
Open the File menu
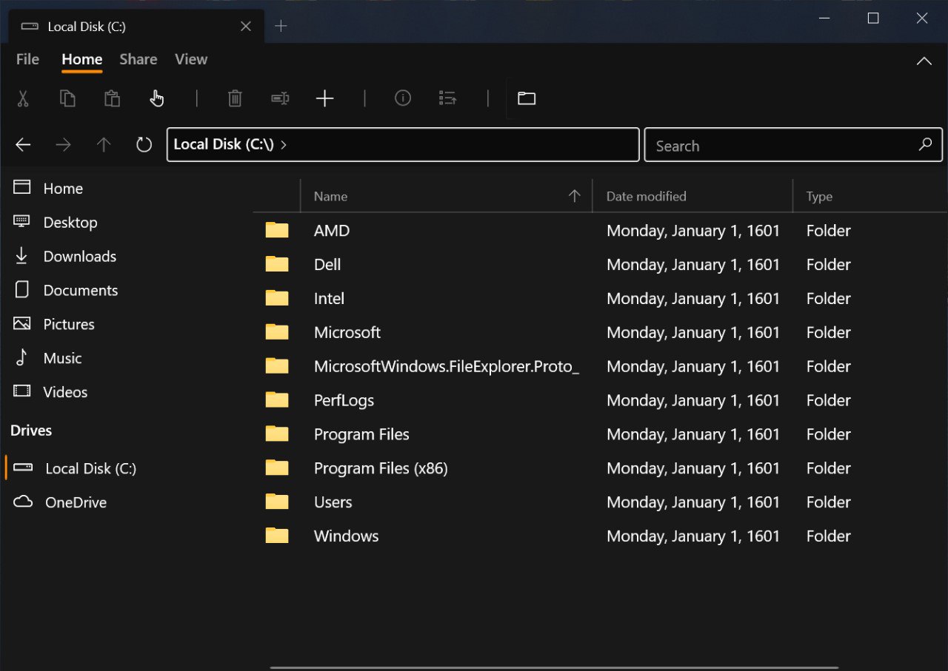pos(27,59)
